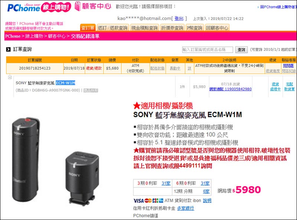The height and width of the screenshot is (220, 297).
Task: Switch to 退訂/退款查詢 tab
Action: point(113,28)
